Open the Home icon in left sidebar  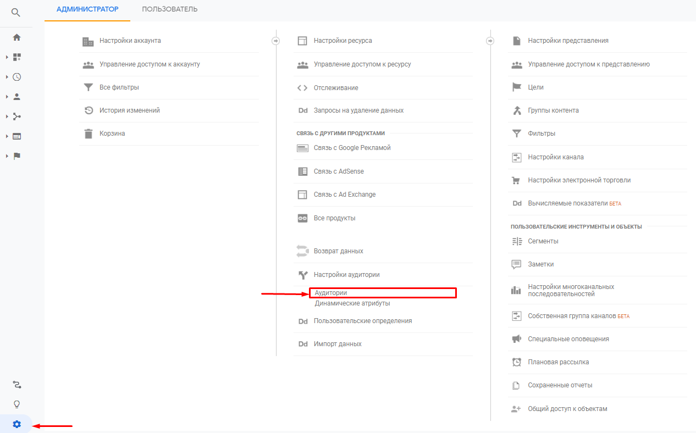(x=16, y=37)
